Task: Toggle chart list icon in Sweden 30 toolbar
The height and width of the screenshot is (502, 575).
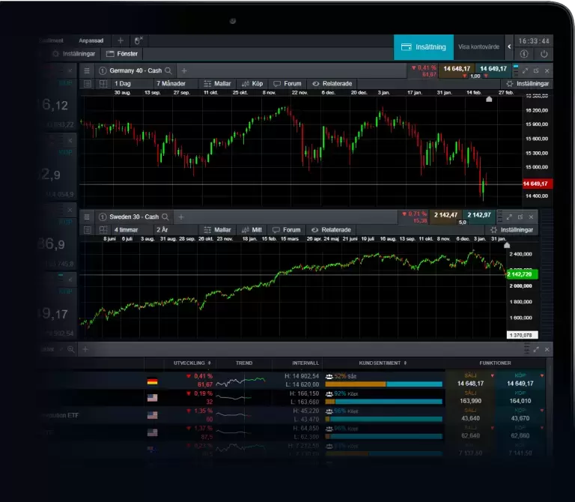Action: coord(88,230)
